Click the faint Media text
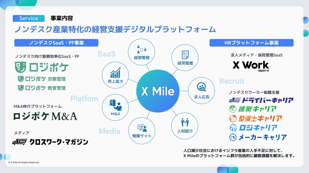 [x=110, y=131]
